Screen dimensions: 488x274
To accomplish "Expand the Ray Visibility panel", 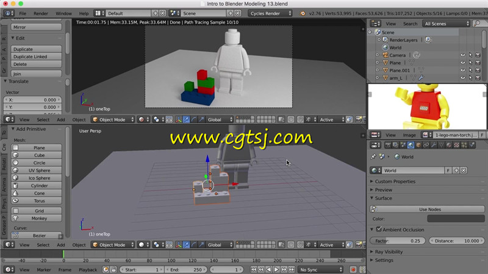I will (x=389, y=251).
